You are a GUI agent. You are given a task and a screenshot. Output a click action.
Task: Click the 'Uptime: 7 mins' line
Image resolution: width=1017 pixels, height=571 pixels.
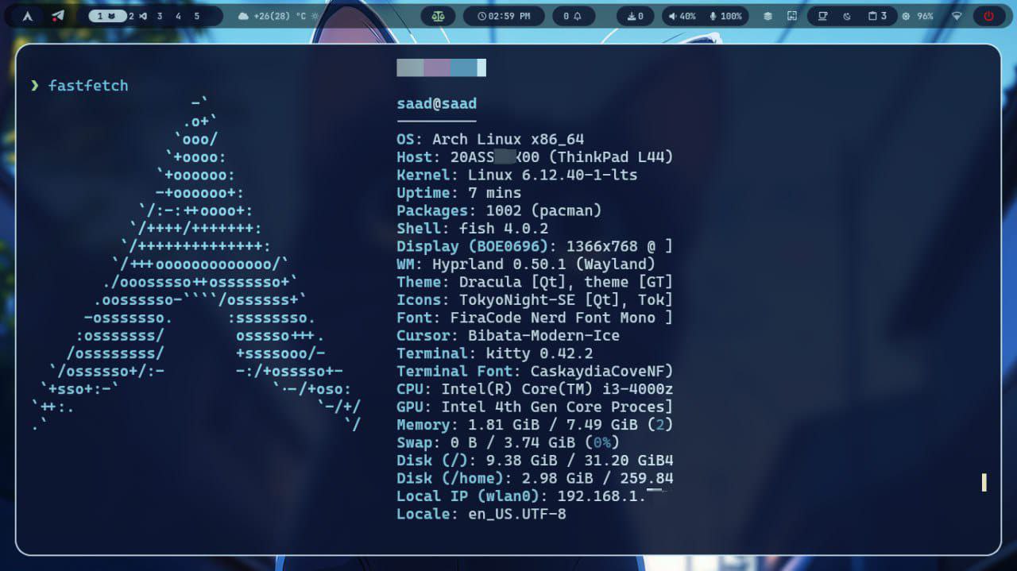[x=459, y=193]
